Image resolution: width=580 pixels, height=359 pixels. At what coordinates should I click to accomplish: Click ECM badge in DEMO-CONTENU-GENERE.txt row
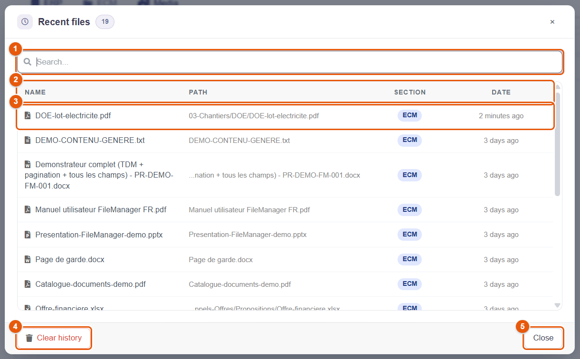pyautogui.click(x=409, y=140)
